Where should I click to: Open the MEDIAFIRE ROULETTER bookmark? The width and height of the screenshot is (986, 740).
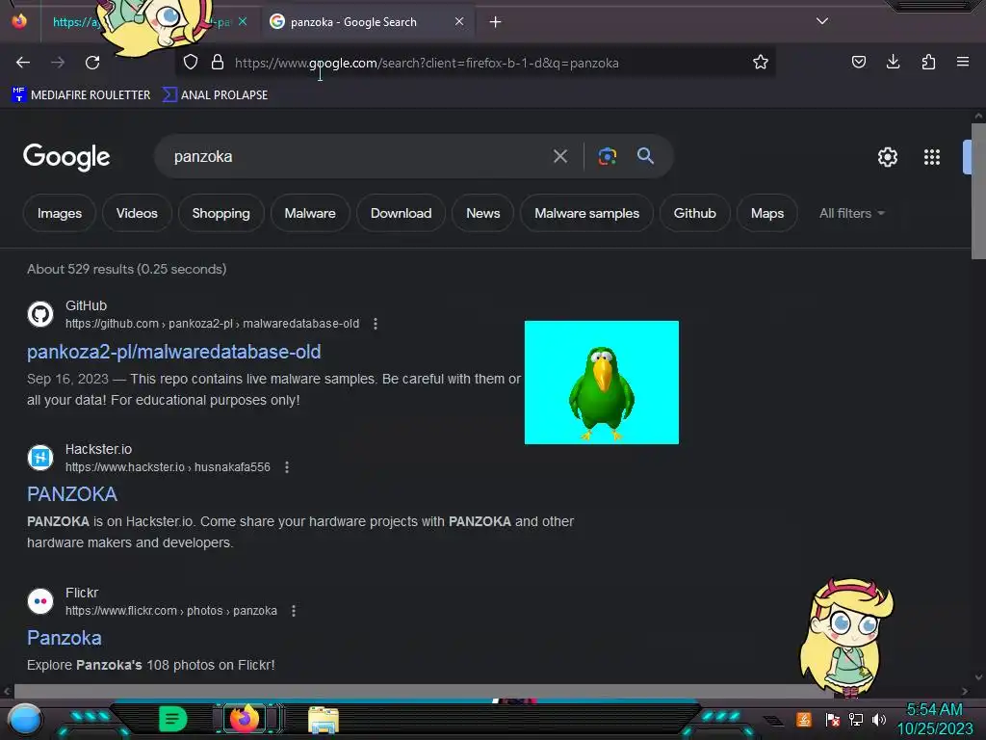pos(81,95)
